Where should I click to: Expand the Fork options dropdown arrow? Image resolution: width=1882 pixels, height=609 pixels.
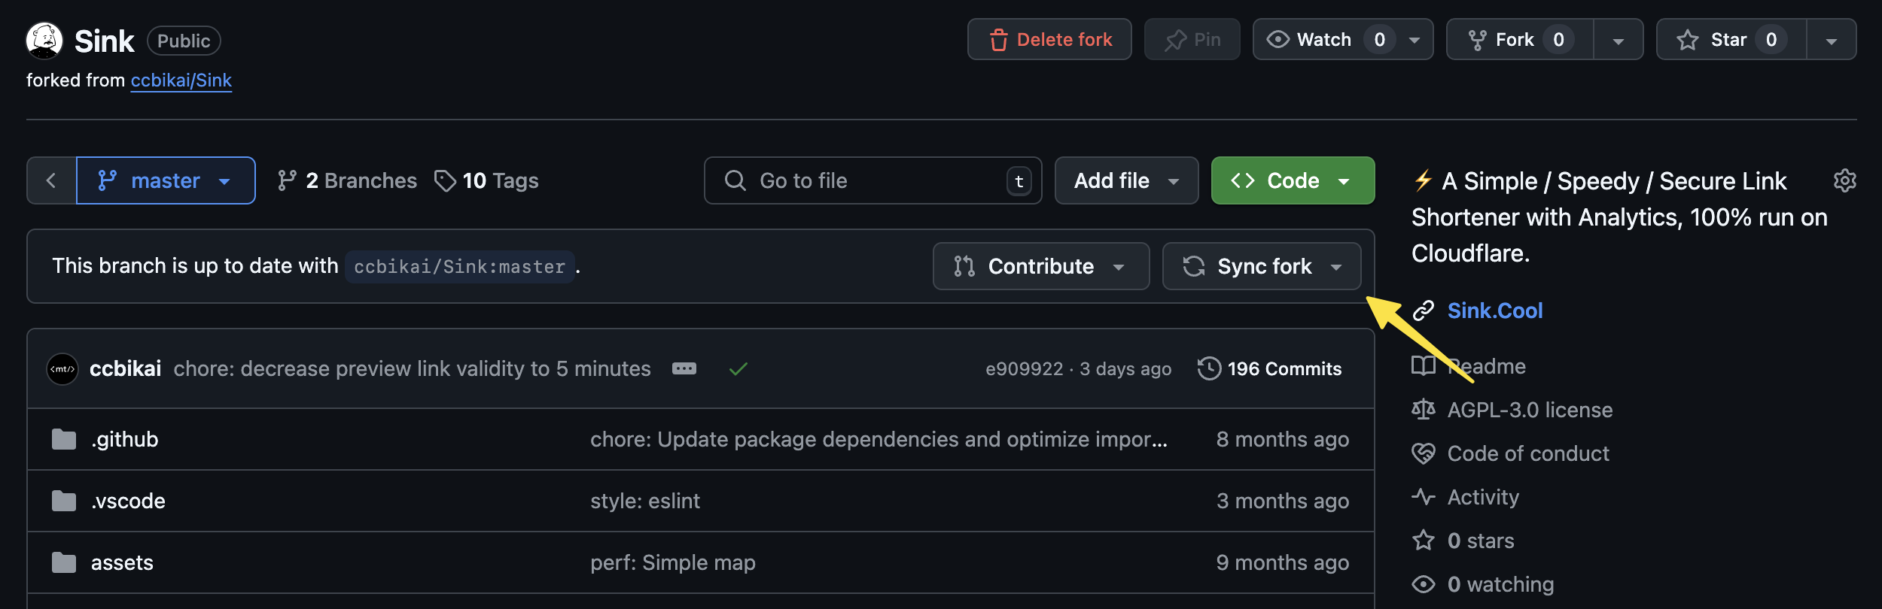click(x=1619, y=40)
